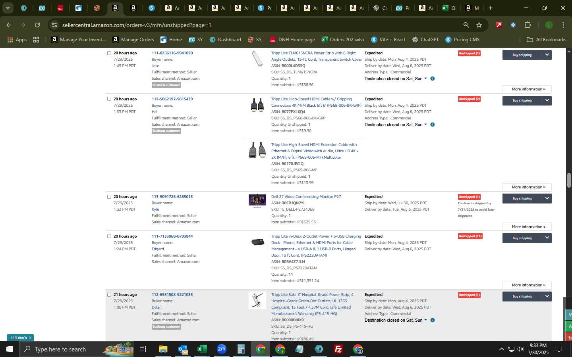The image size is (572, 357).
Task: Click info icon beside Hal's destination closed notice
Action: click(433, 125)
